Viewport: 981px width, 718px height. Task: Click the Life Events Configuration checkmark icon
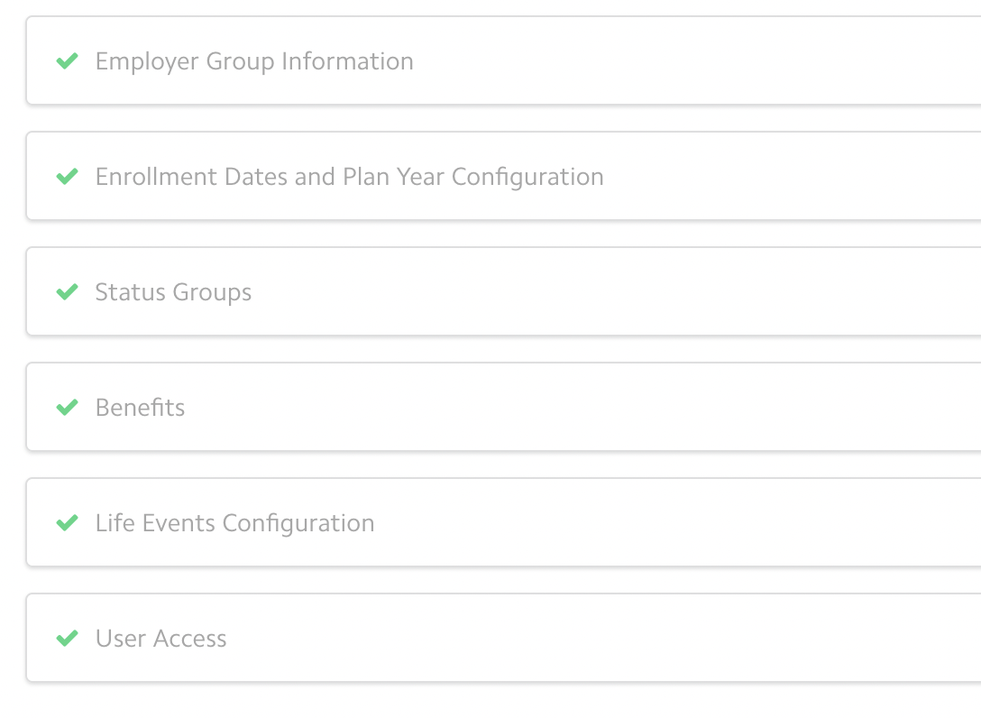pyautogui.click(x=67, y=523)
